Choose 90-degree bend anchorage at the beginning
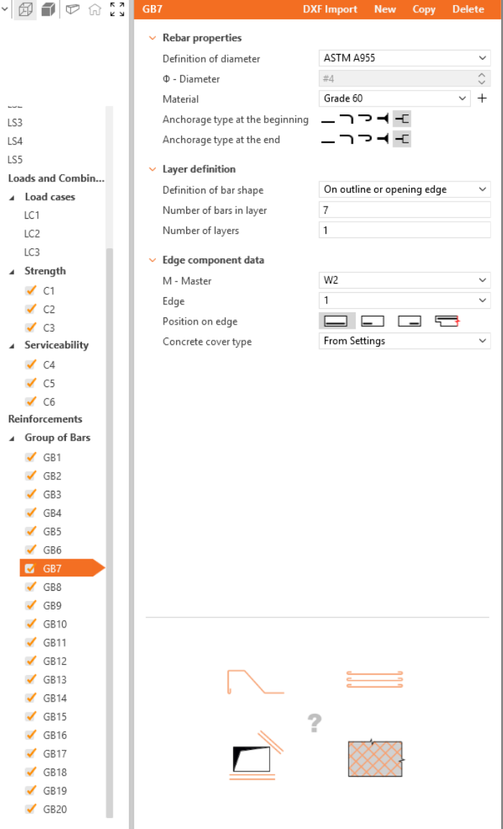503x829 pixels. (x=346, y=119)
